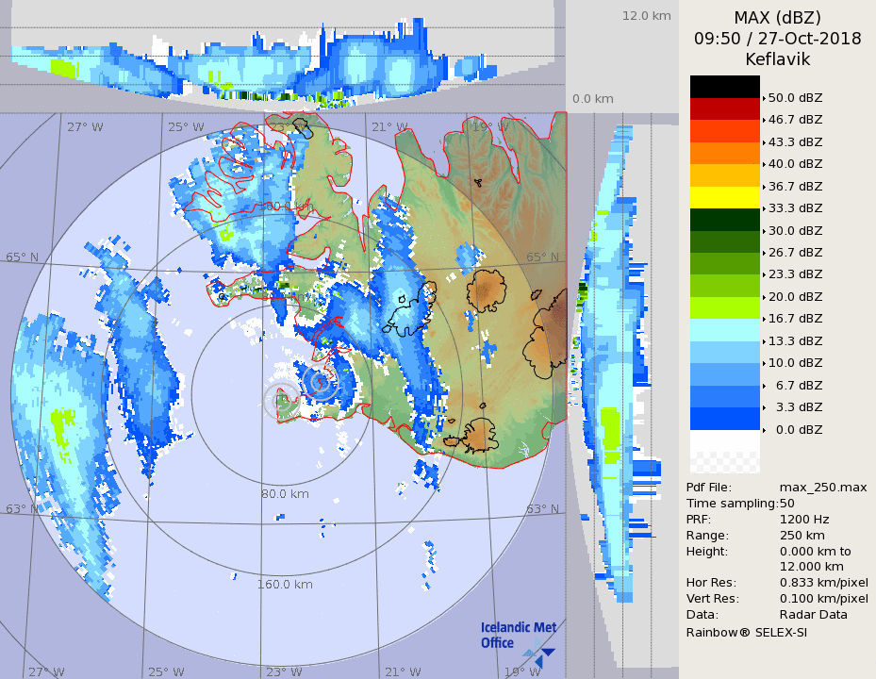The height and width of the screenshot is (679, 876).
Task: Click the small arrow beside 50.0 dBZ
Action: tap(764, 98)
